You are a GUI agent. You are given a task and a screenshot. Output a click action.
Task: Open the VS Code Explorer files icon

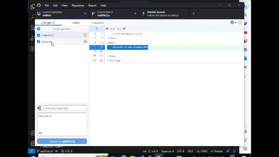pyautogui.click(x=32, y=7)
